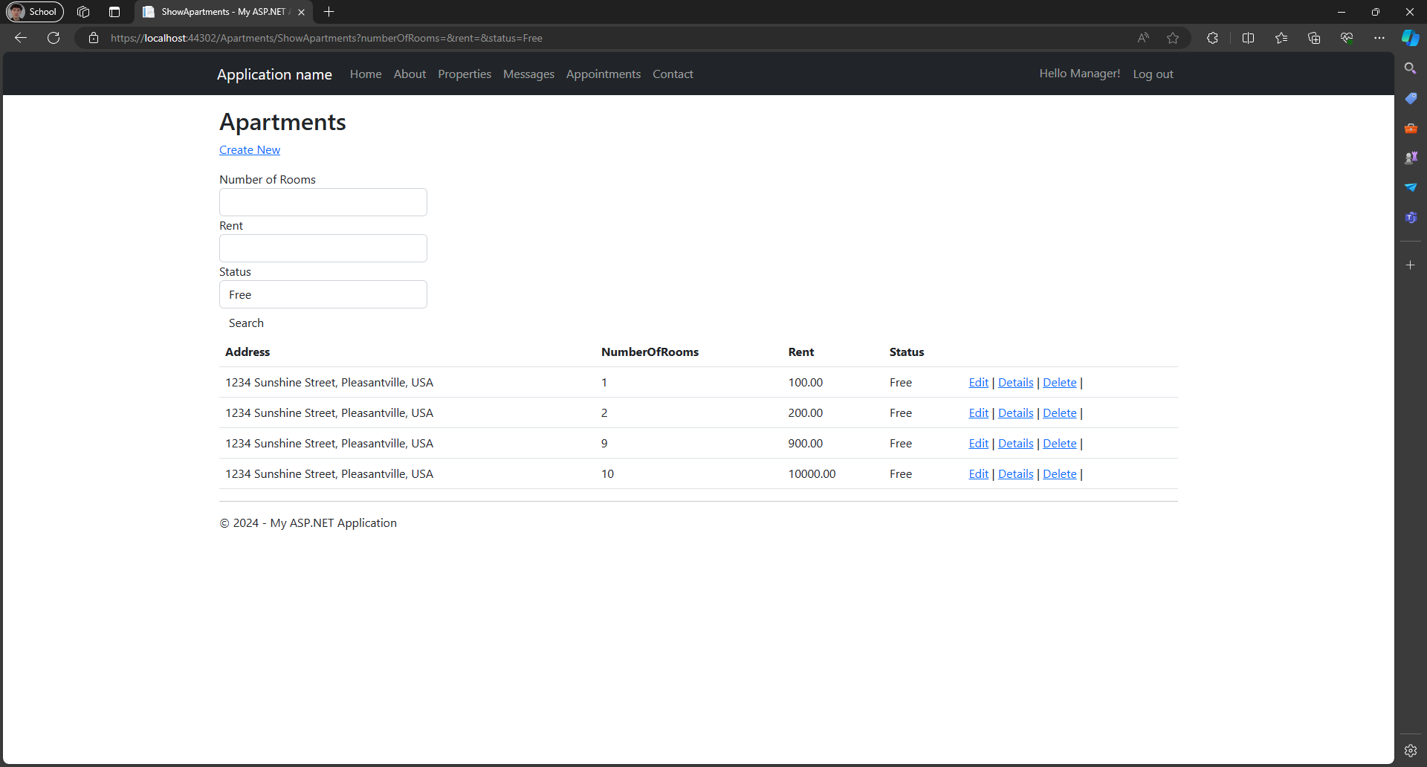Click the 2024 footer copyright text

click(x=308, y=523)
